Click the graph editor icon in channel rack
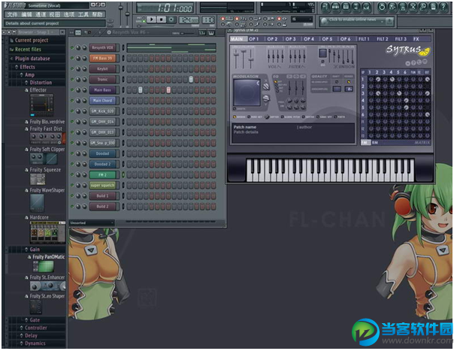Image resolution: width=454 pixels, height=351 pixels. tap(202, 33)
